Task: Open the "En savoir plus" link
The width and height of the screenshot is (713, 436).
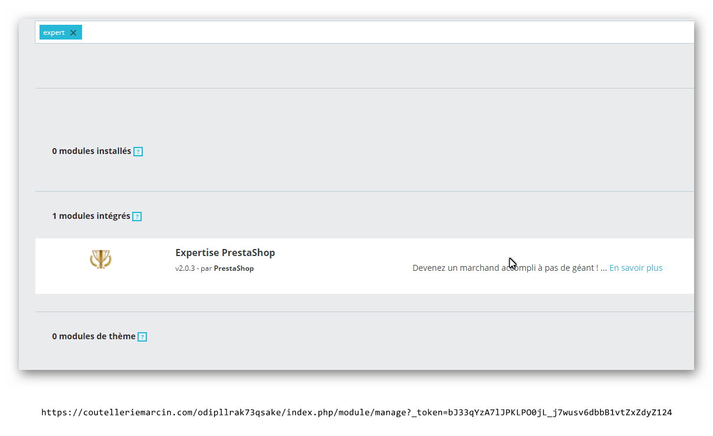Action: tap(636, 268)
